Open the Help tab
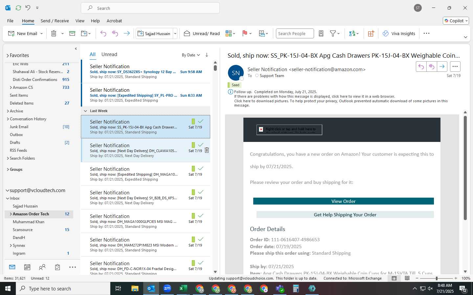The image size is (473, 295). (x=95, y=21)
